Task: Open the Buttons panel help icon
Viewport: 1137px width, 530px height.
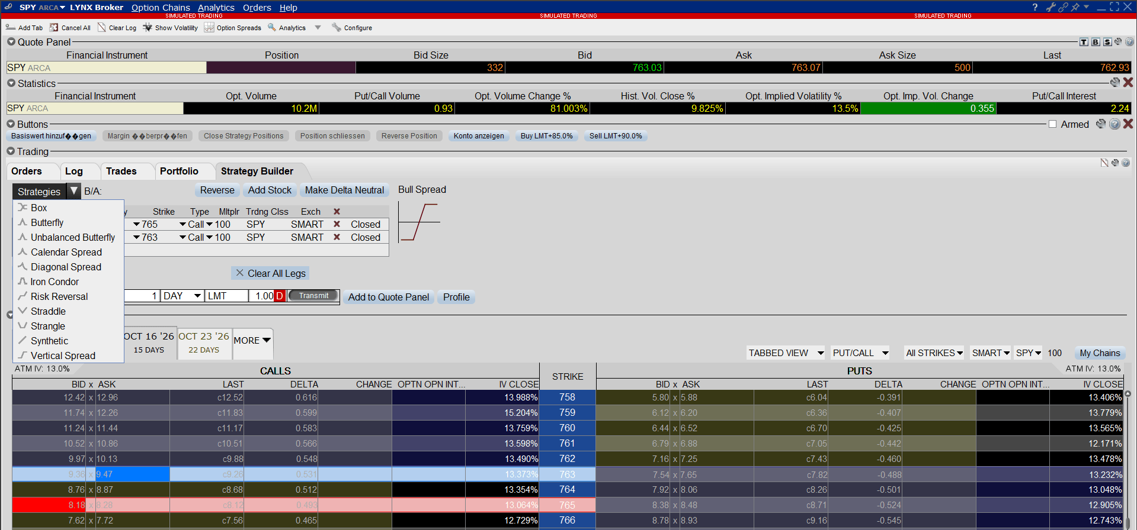Action: (1114, 124)
